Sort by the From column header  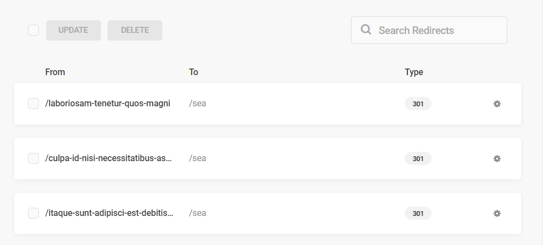pos(55,72)
